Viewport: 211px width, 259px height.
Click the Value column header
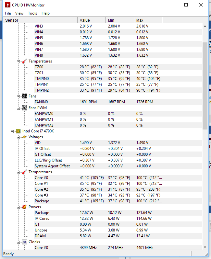pos(92,20)
